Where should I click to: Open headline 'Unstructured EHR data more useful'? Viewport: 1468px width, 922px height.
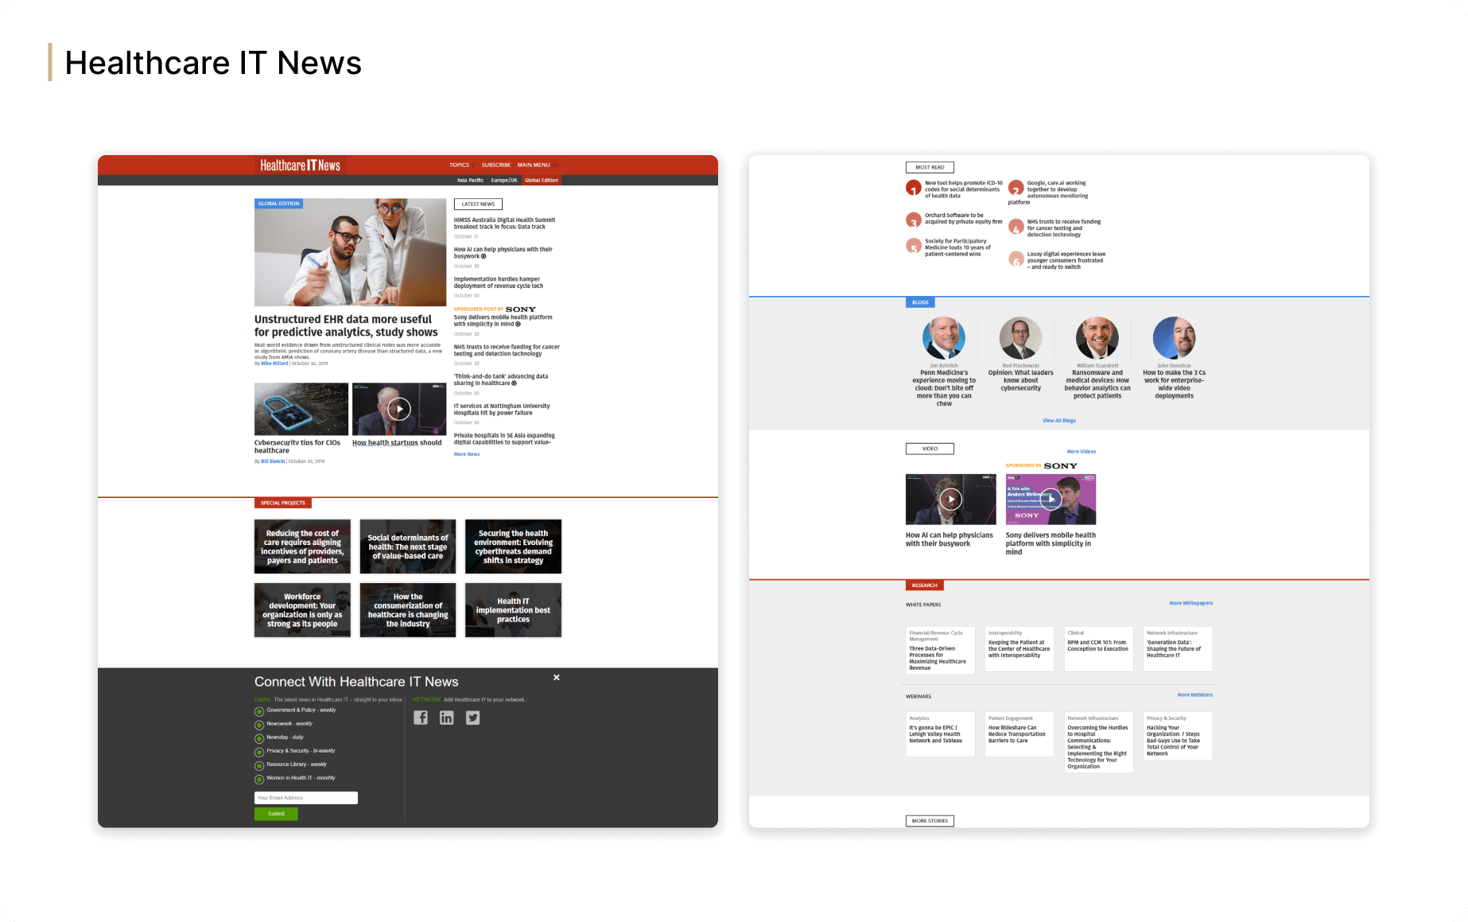coord(346,325)
